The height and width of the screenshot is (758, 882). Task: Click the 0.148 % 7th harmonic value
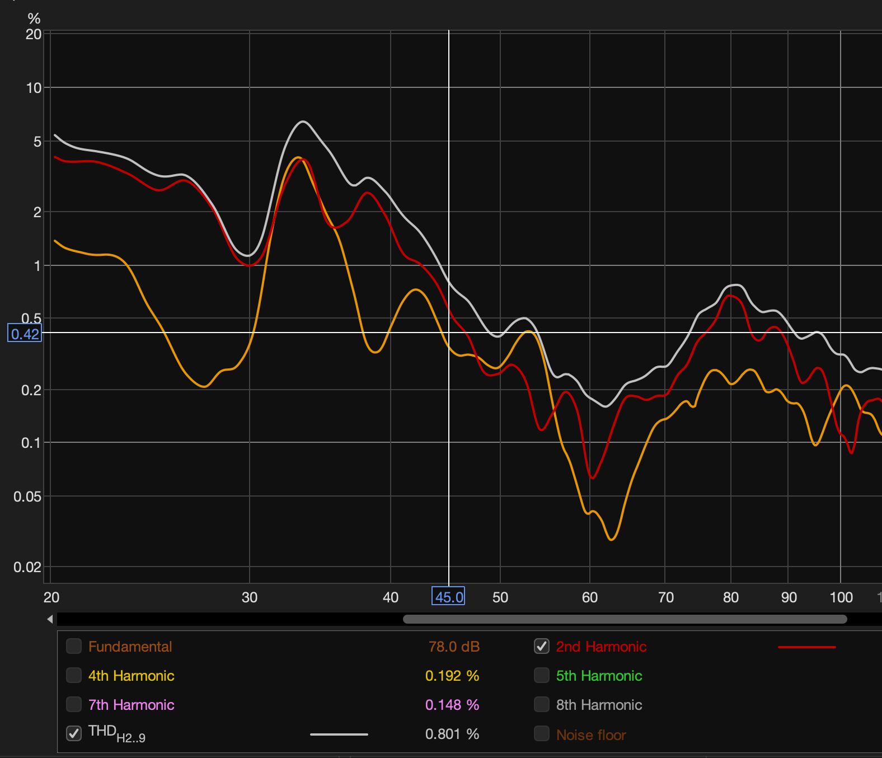tap(452, 705)
